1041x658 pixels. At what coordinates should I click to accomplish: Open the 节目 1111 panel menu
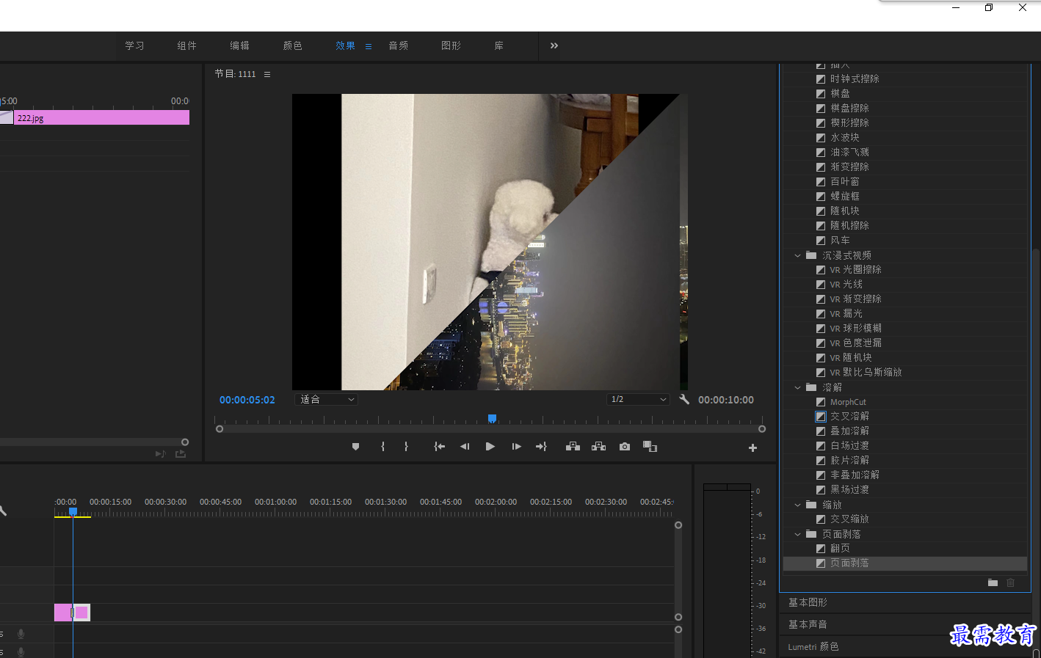[267, 74]
